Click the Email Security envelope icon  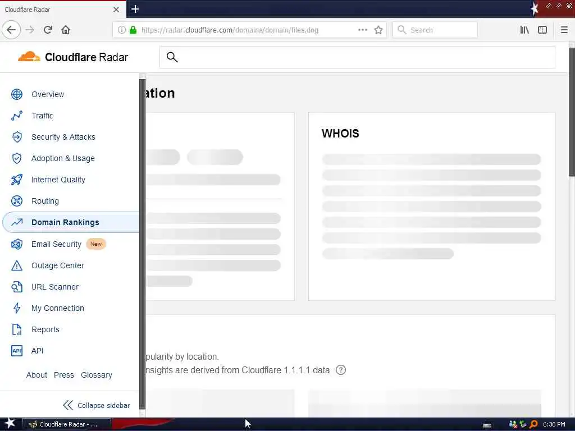(x=17, y=244)
